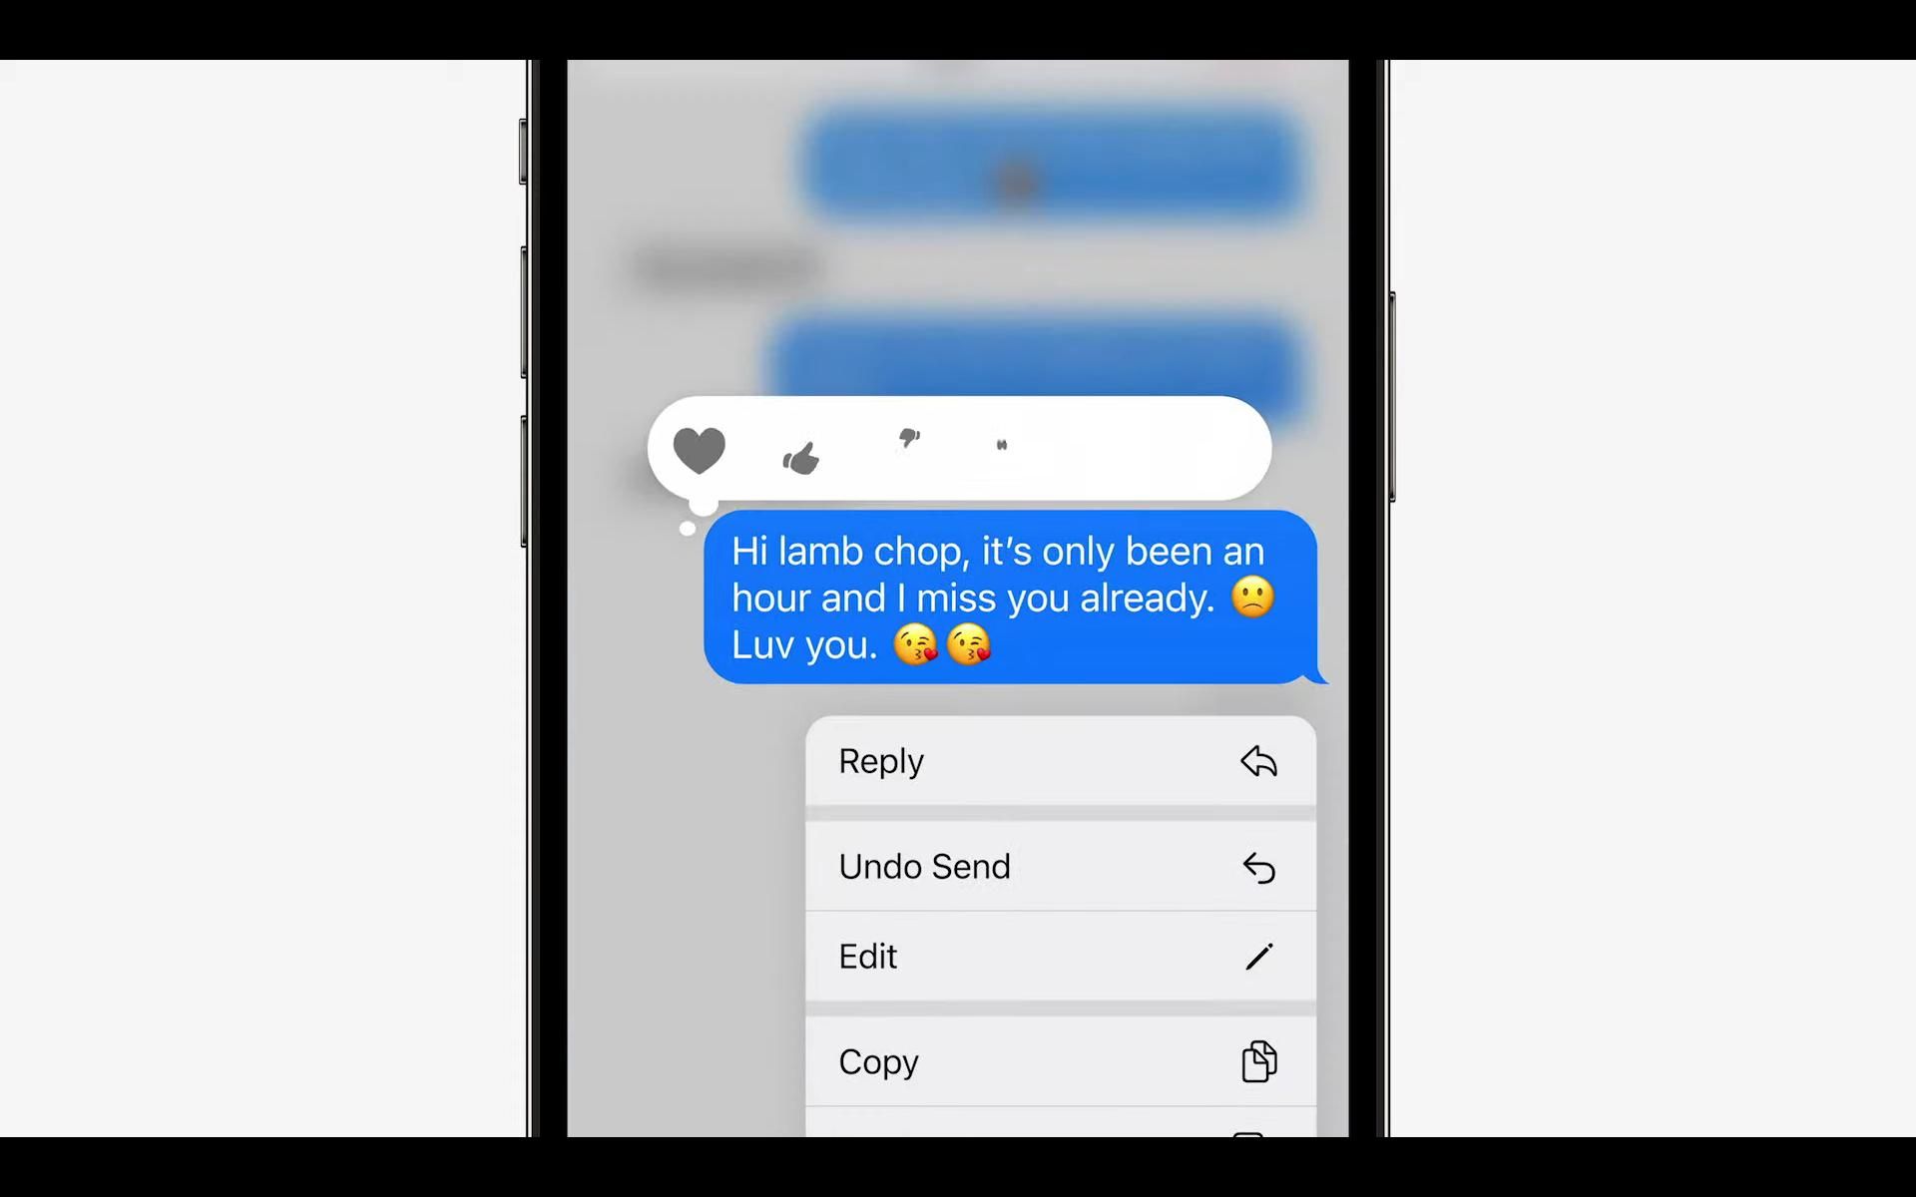Tap the Copy icon button
1916x1197 pixels.
(1256, 1062)
